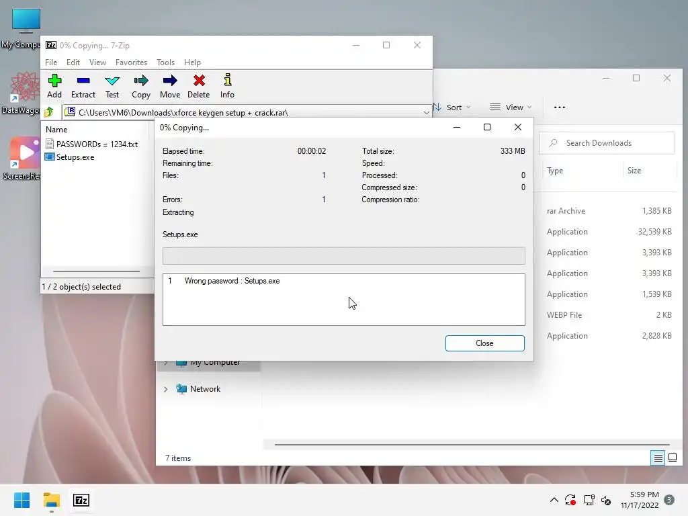Open the clock and date panel
Screen dimensions: 688x516
click(x=640, y=500)
